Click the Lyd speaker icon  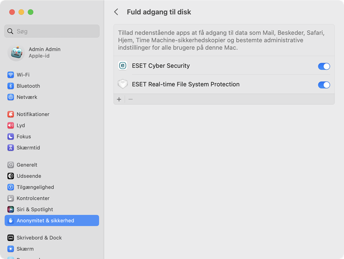pyautogui.click(x=10, y=125)
